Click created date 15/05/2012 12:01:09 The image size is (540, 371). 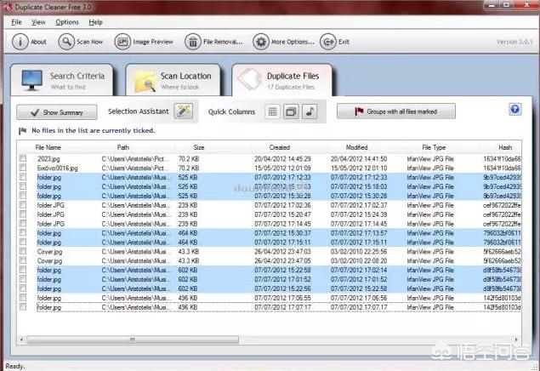(x=282, y=168)
